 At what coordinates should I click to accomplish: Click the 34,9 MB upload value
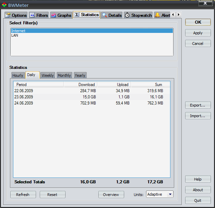coord(122,91)
